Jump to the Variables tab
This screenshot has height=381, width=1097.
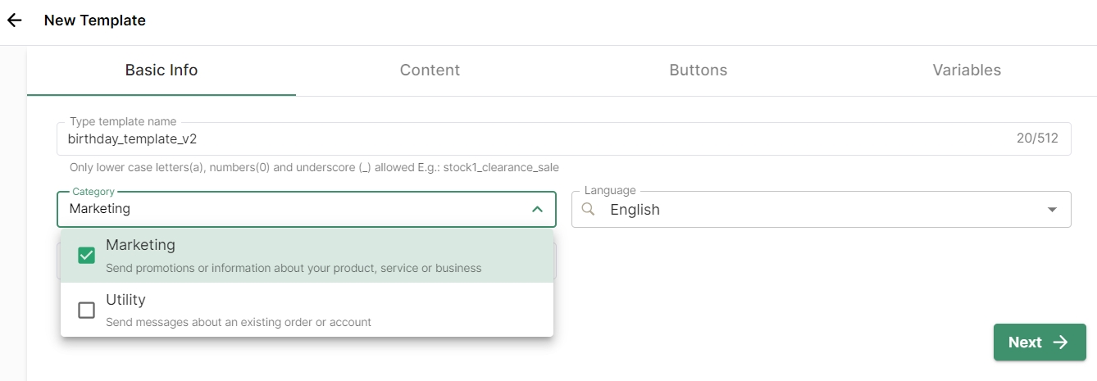coord(966,70)
